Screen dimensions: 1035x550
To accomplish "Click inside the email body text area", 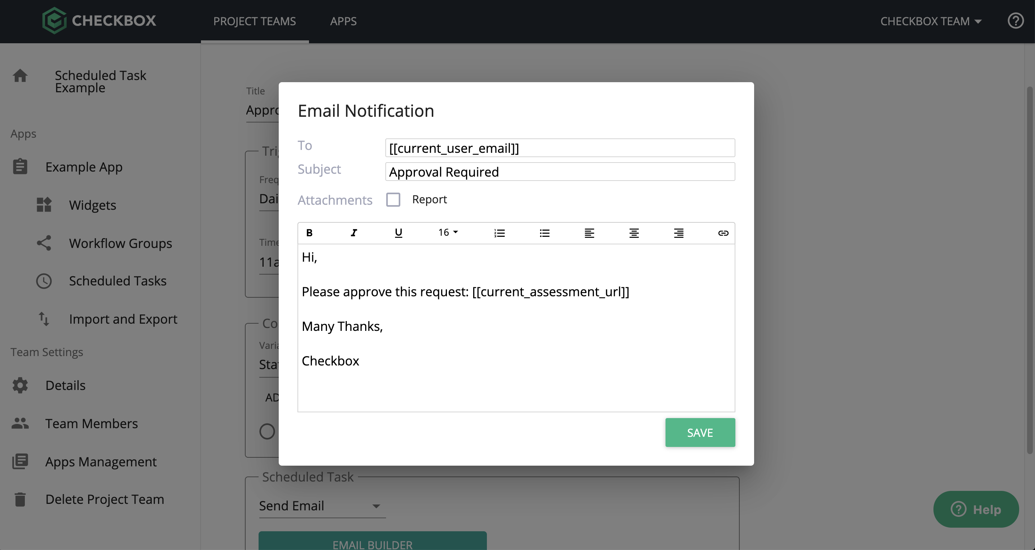I will click(516, 328).
